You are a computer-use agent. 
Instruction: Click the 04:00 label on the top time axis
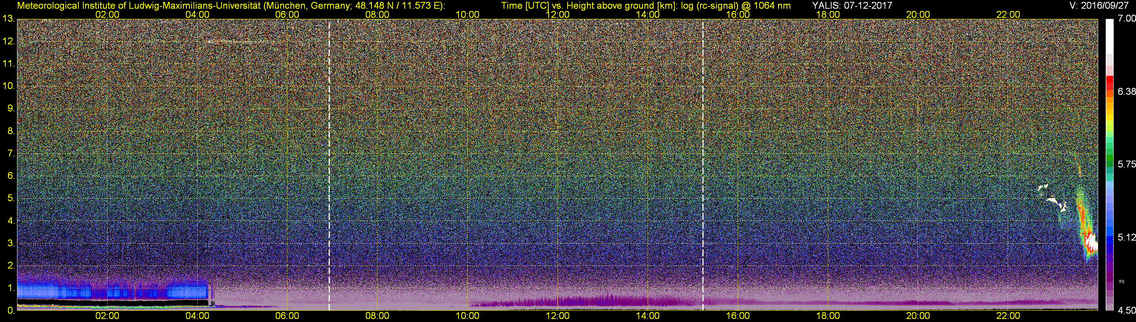click(198, 14)
